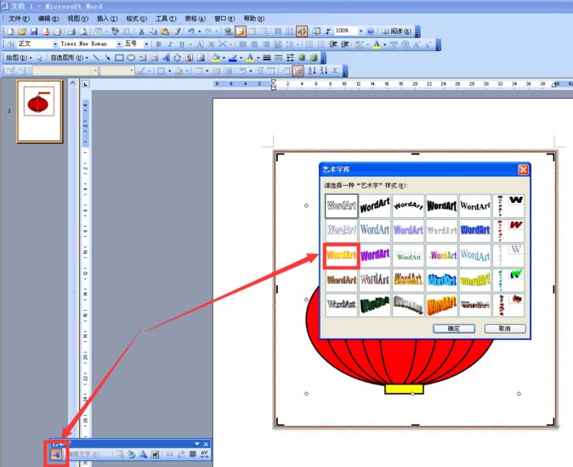This screenshot has width=573, height=467.
Task: Open a file with the Open folder icon
Action: click(22, 31)
